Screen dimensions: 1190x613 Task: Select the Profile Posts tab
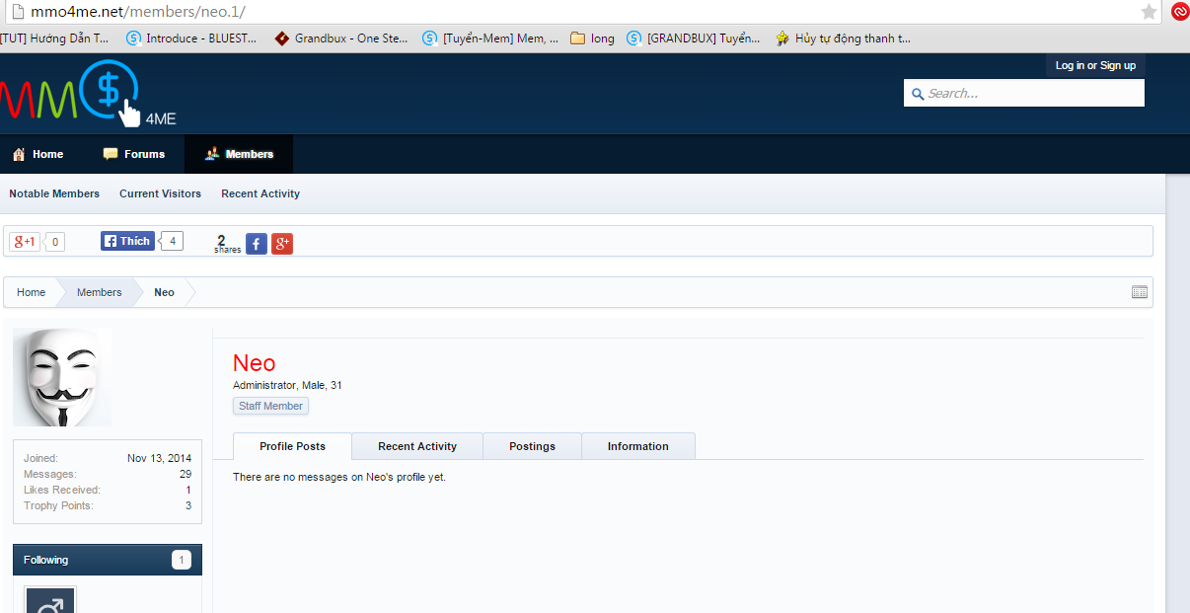(292, 446)
